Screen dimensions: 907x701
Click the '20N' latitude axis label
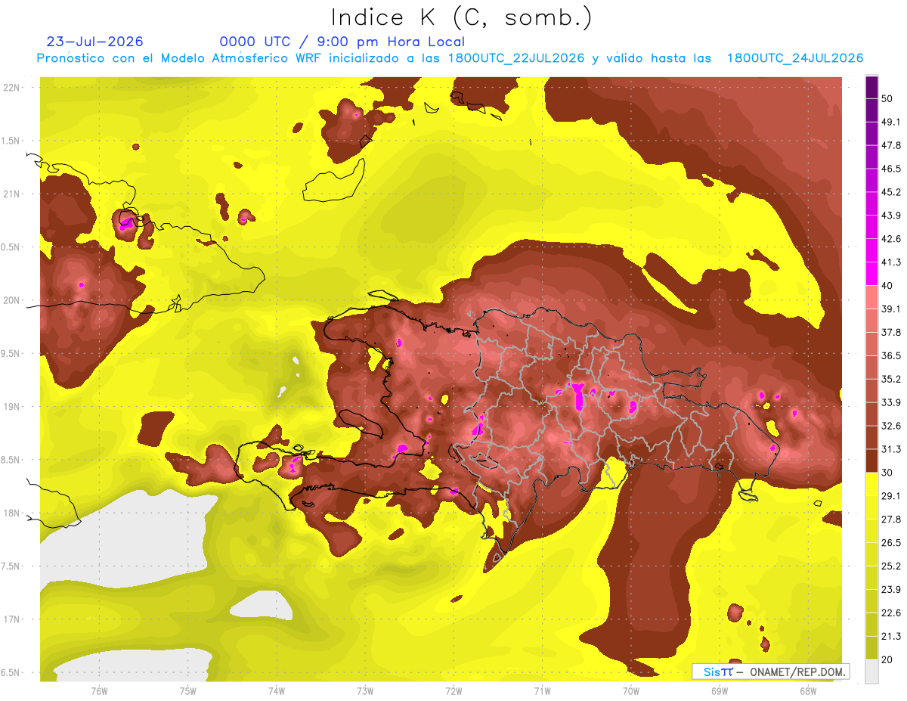[12, 300]
